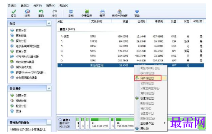Select the D: 752.78GB NTFS disk-map block
Viewport: 212px width, 134px height.
(x=125, y=123)
